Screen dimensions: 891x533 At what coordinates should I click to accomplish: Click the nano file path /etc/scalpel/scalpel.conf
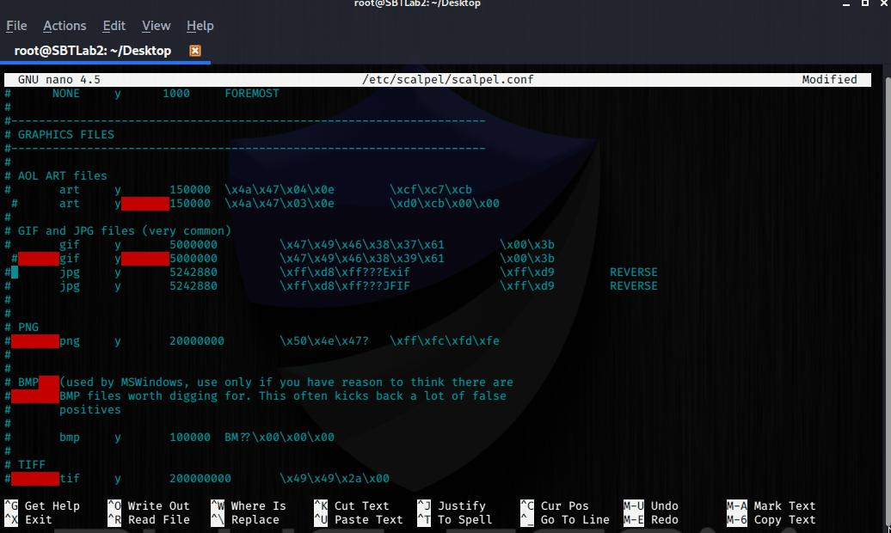click(448, 80)
